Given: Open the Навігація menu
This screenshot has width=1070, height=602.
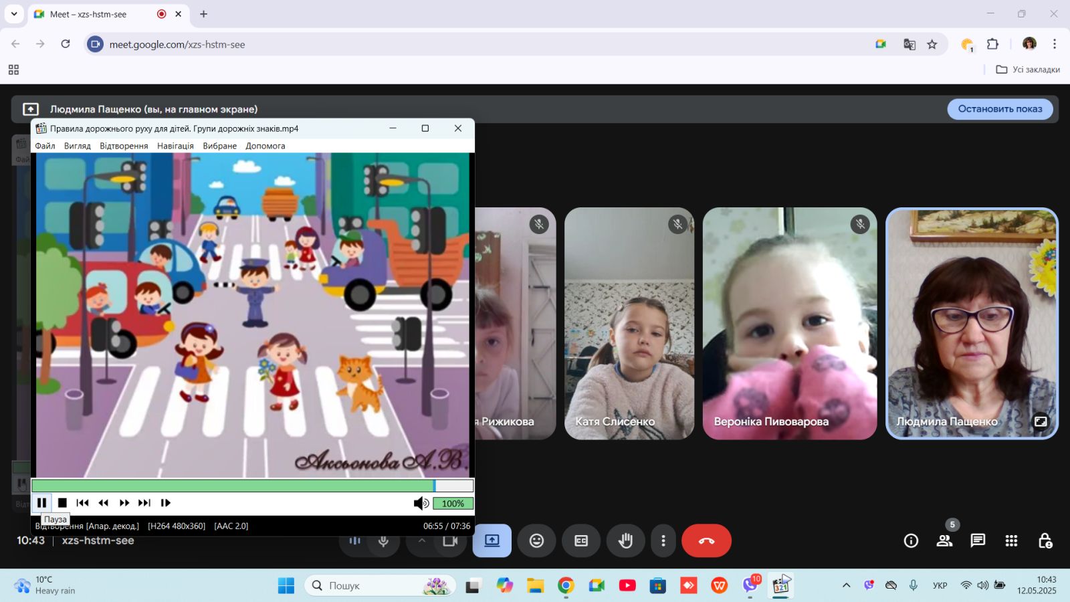Looking at the screenshot, I should tap(175, 146).
